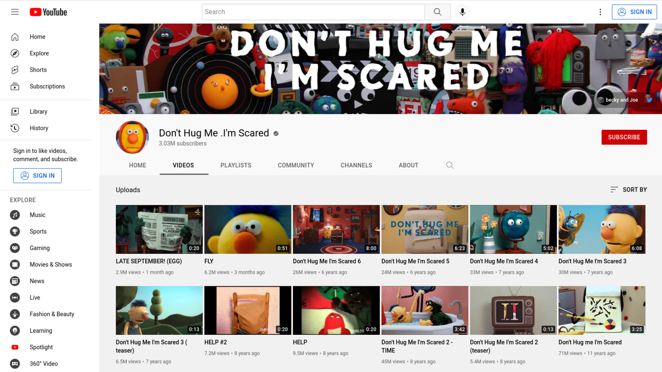Viewport: 662px width, 372px height.
Task: Switch to the Playlists tab
Action: coord(236,165)
